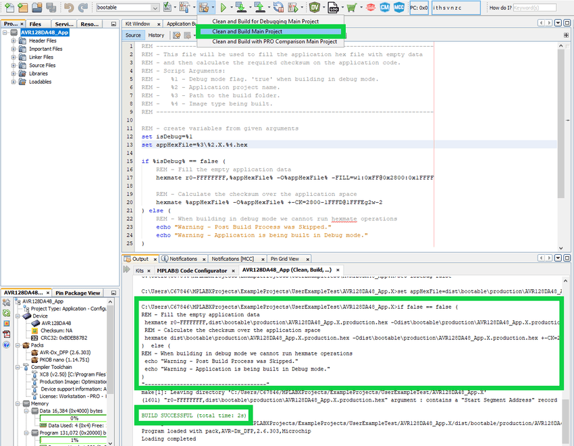574x446 pixels.
Task: Click the Run Main Project green arrow
Action: [x=223, y=7]
